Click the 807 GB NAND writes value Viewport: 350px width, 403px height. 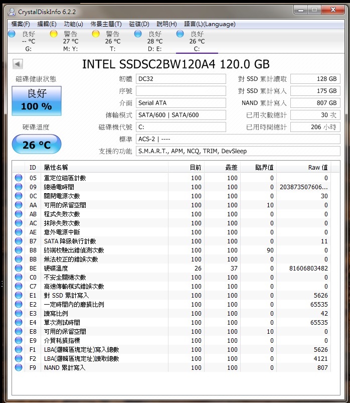[x=315, y=103]
